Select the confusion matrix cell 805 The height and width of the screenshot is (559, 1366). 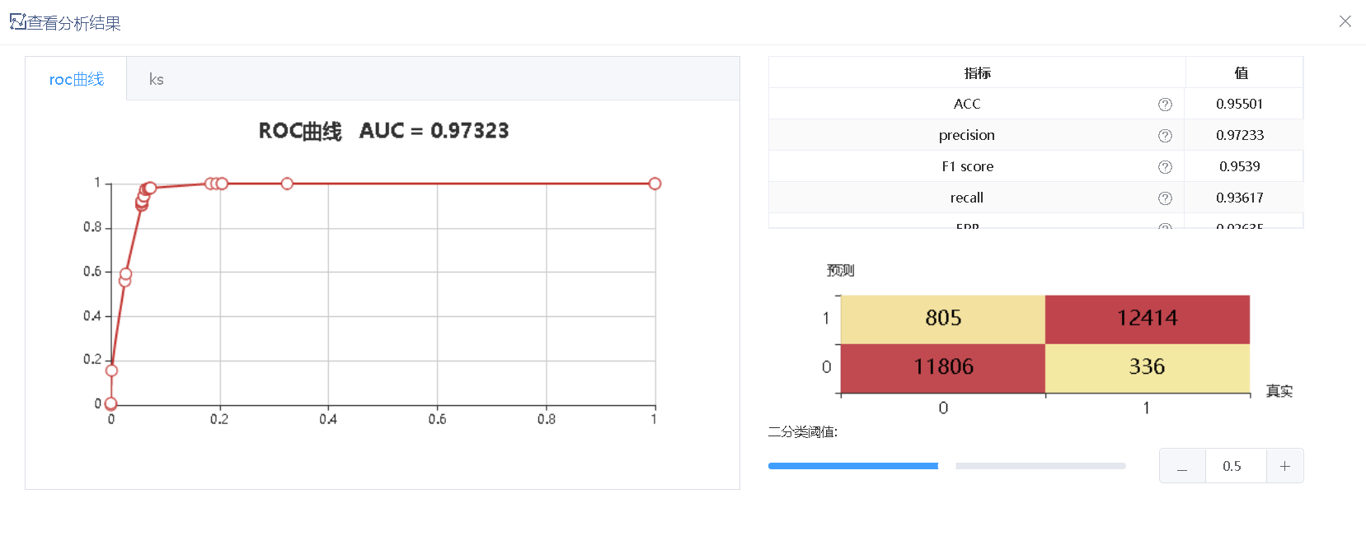pos(943,319)
